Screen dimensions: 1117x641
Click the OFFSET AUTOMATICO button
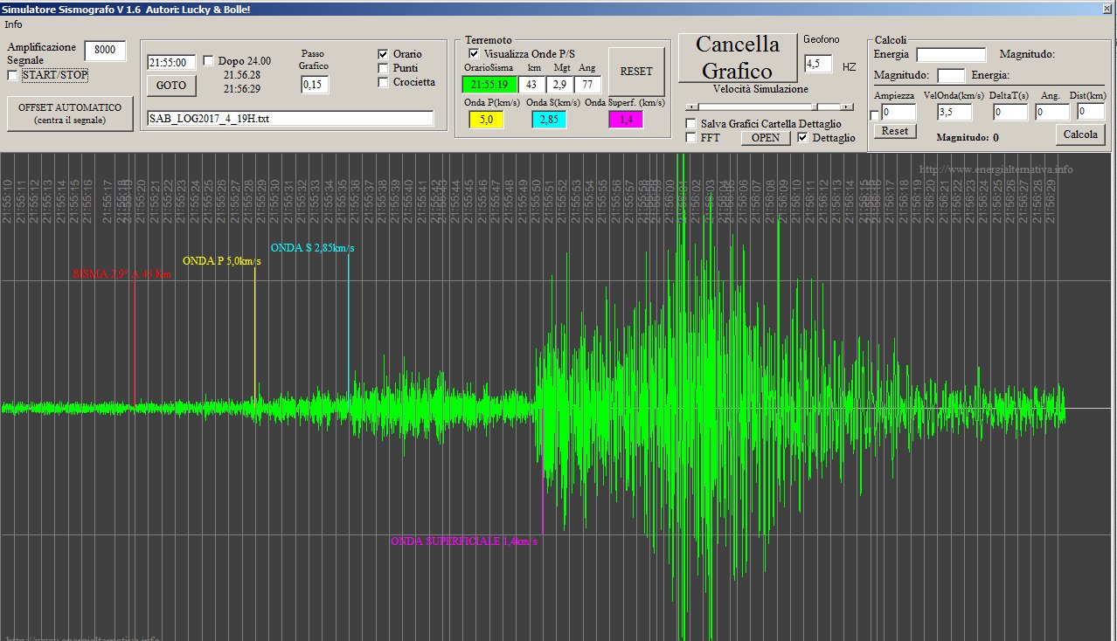click(x=70, y=114)
